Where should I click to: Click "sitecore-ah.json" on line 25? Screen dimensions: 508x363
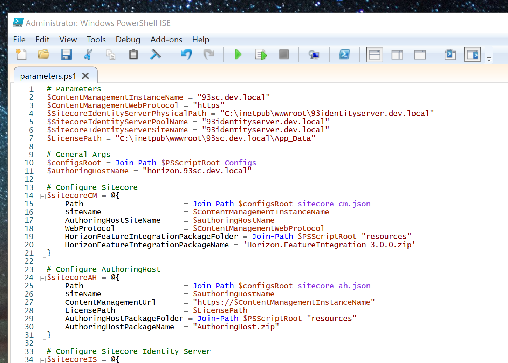(334, 286)
